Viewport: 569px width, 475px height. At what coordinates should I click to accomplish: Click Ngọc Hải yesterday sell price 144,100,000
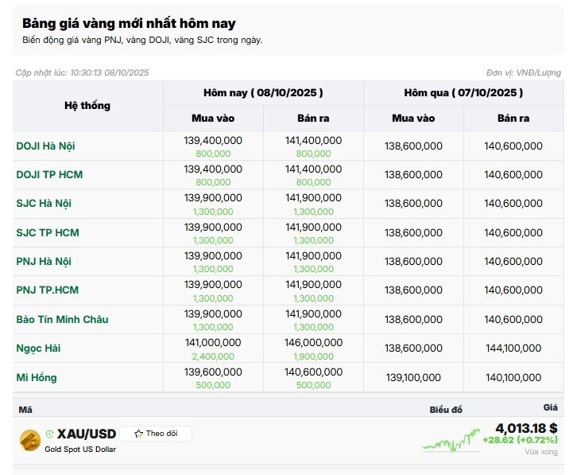coord(513,348)
